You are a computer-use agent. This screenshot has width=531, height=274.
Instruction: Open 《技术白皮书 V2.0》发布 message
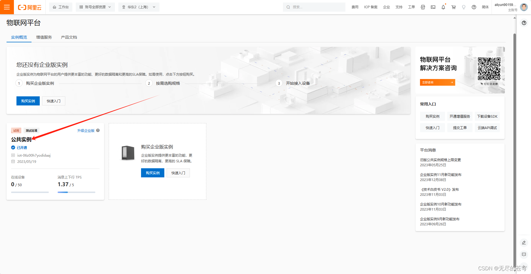(x=440, y=189)
